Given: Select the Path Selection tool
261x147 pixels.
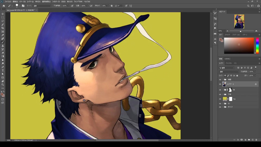Looking at the screenshot, I should [x=3, y=74].
